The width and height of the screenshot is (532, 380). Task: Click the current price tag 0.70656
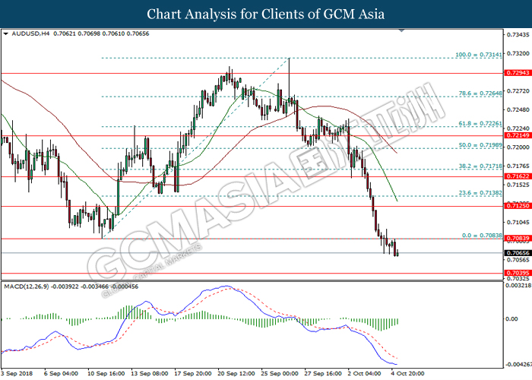517,253
